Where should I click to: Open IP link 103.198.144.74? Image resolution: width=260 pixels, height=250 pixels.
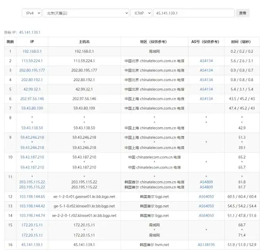32,215
